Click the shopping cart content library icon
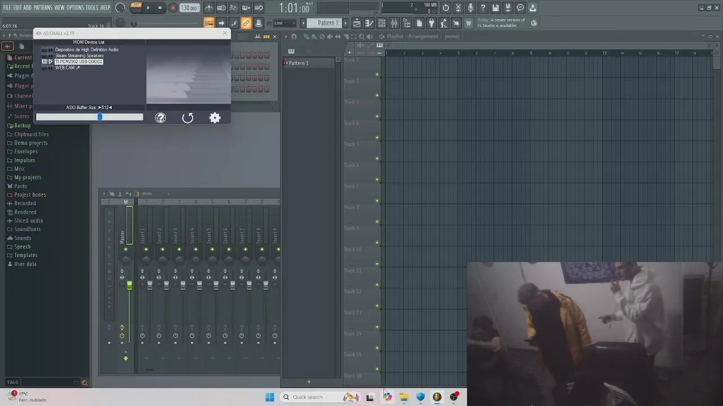This screenshot has width=723, height=406. [468, 23]
